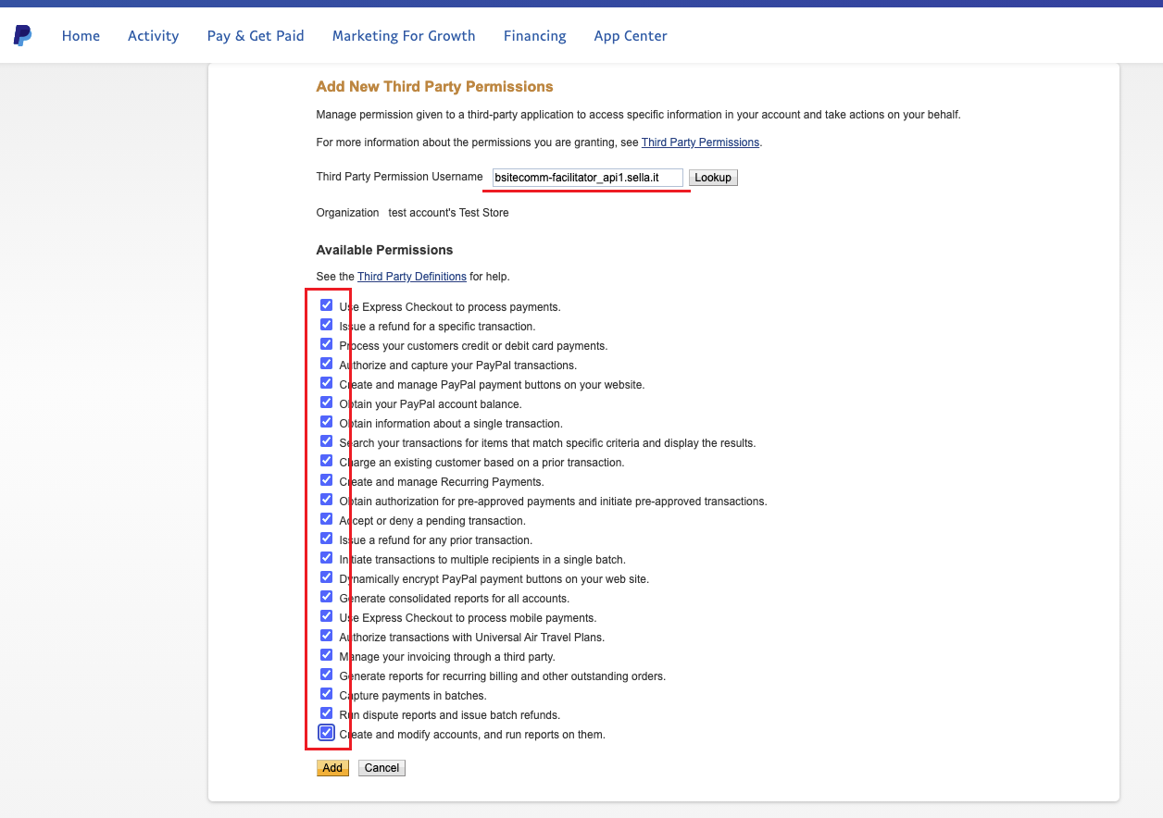Image resolution: width=1163 pixels, height=818 pixels.
Task: Click the PayPal logo icon
Action: click(22, 36)
